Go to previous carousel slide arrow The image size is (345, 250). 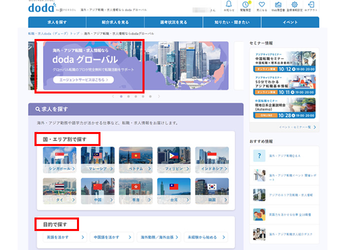point(113,96)
